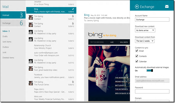Click the Password input field

click(x=152, y=91)
